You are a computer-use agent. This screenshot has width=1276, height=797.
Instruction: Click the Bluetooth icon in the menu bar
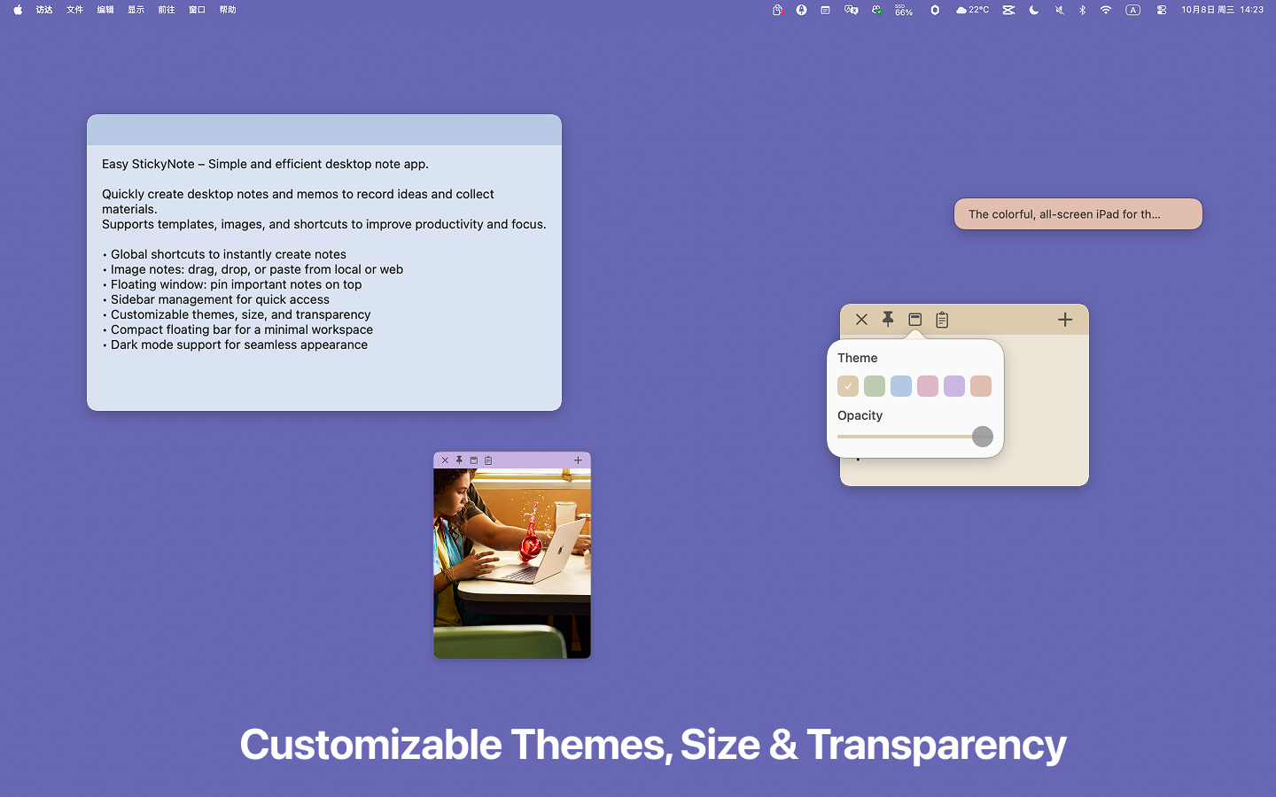[x=1081, y=10]
